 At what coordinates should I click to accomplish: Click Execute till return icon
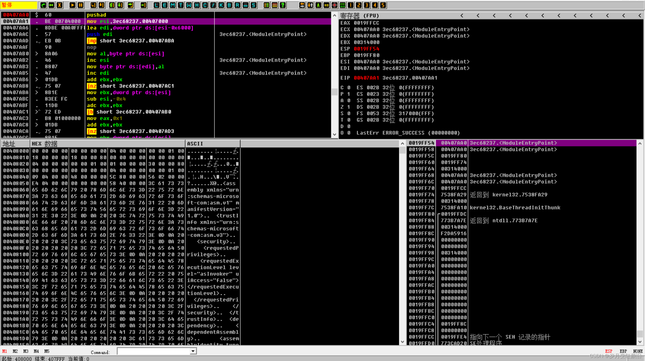131,5
